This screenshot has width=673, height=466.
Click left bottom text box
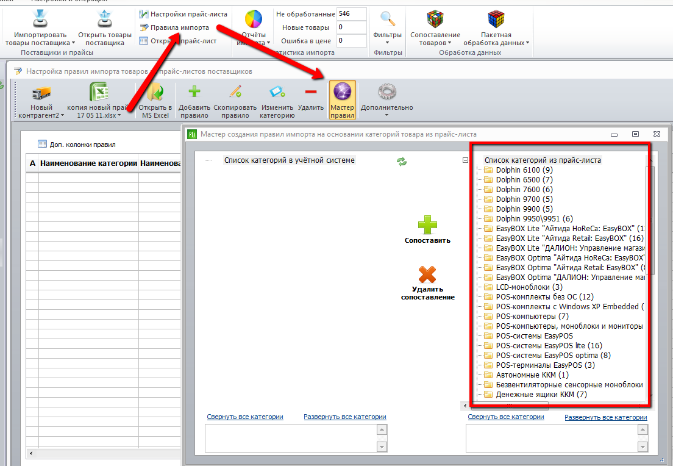click(291, 438)
